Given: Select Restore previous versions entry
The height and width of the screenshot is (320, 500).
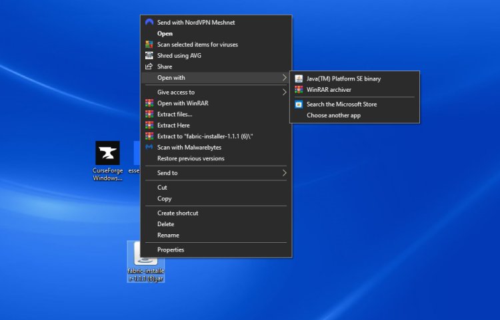Looking at the screenshot, I should 191,158.
